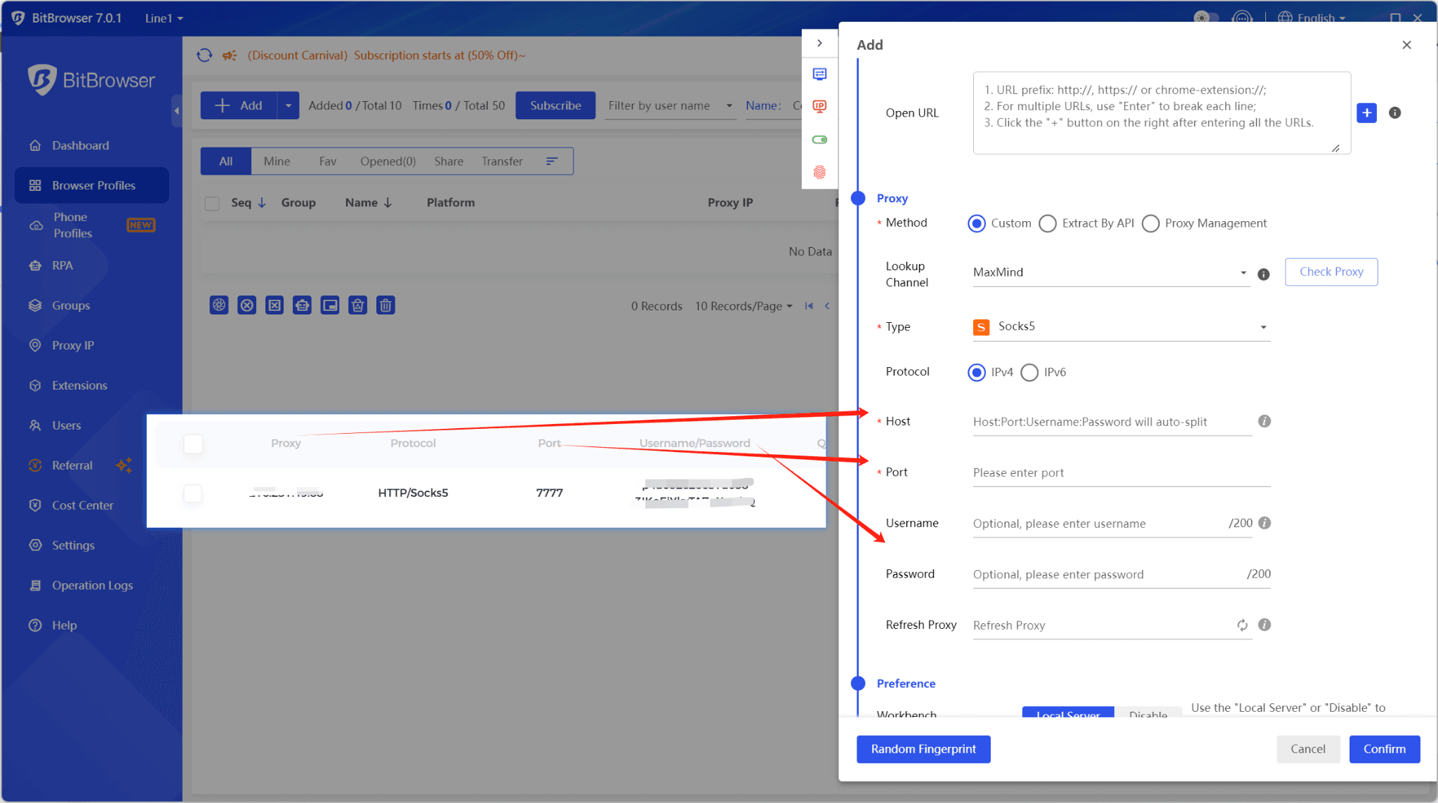This screenshot has width=1438, height=803.
Task: Open Browser Profiles in the sidebar
Action: click(x=92, y=185)
